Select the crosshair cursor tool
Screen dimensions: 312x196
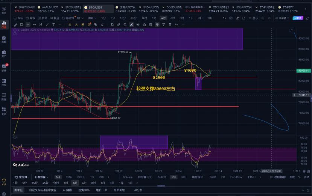(x=28, y=25)
